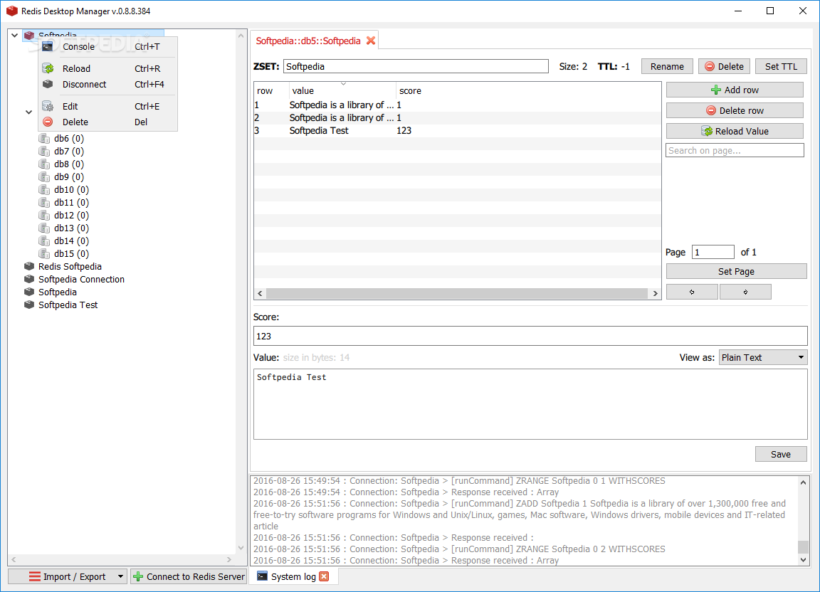Click the Reload Value button
This screenshot has width=820, height=592.
(735, 131)
